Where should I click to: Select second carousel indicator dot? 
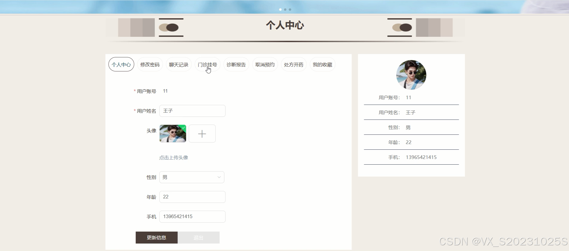pos(285,10)
